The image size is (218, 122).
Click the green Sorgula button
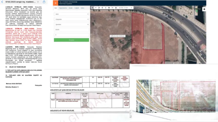point(71,40)
